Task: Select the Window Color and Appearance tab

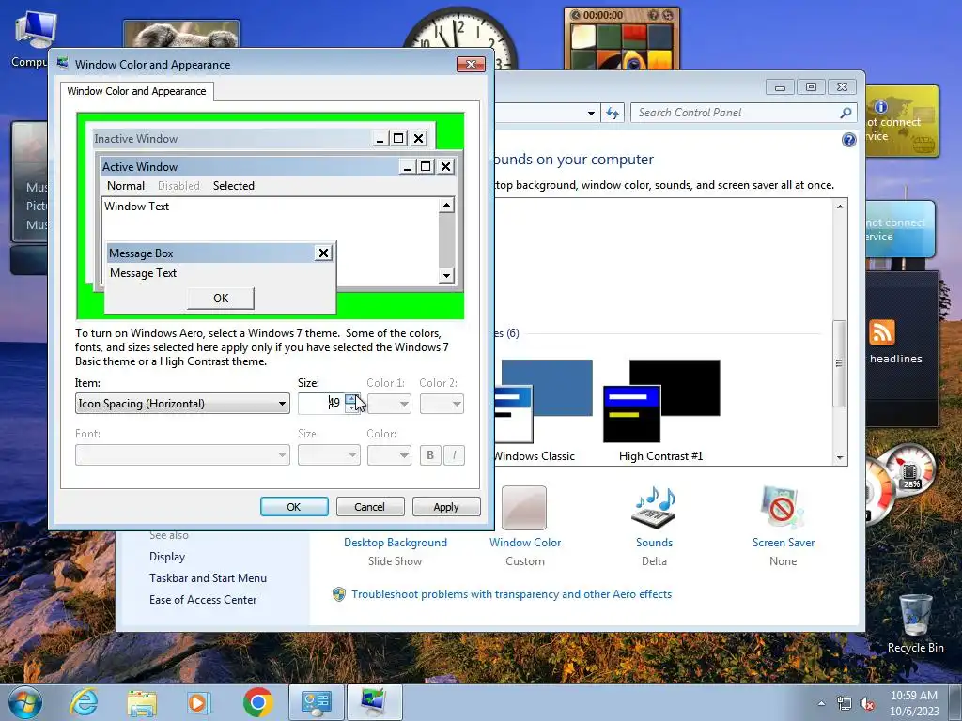Action: click(x=137, y=91)
